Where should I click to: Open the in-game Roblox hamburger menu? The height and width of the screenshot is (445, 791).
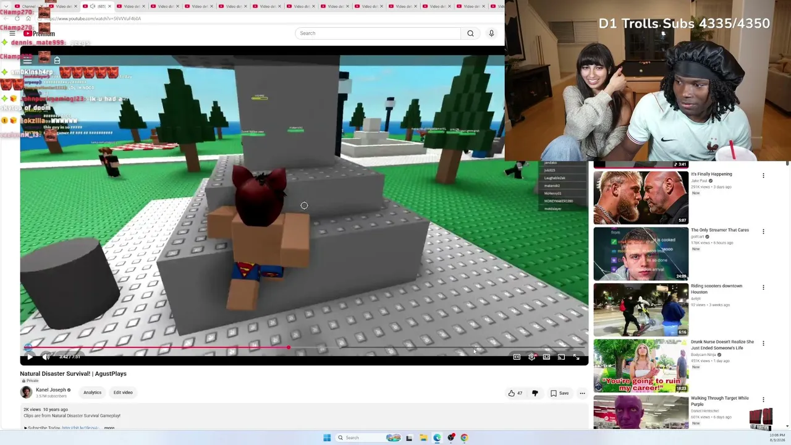pos(27,60)
